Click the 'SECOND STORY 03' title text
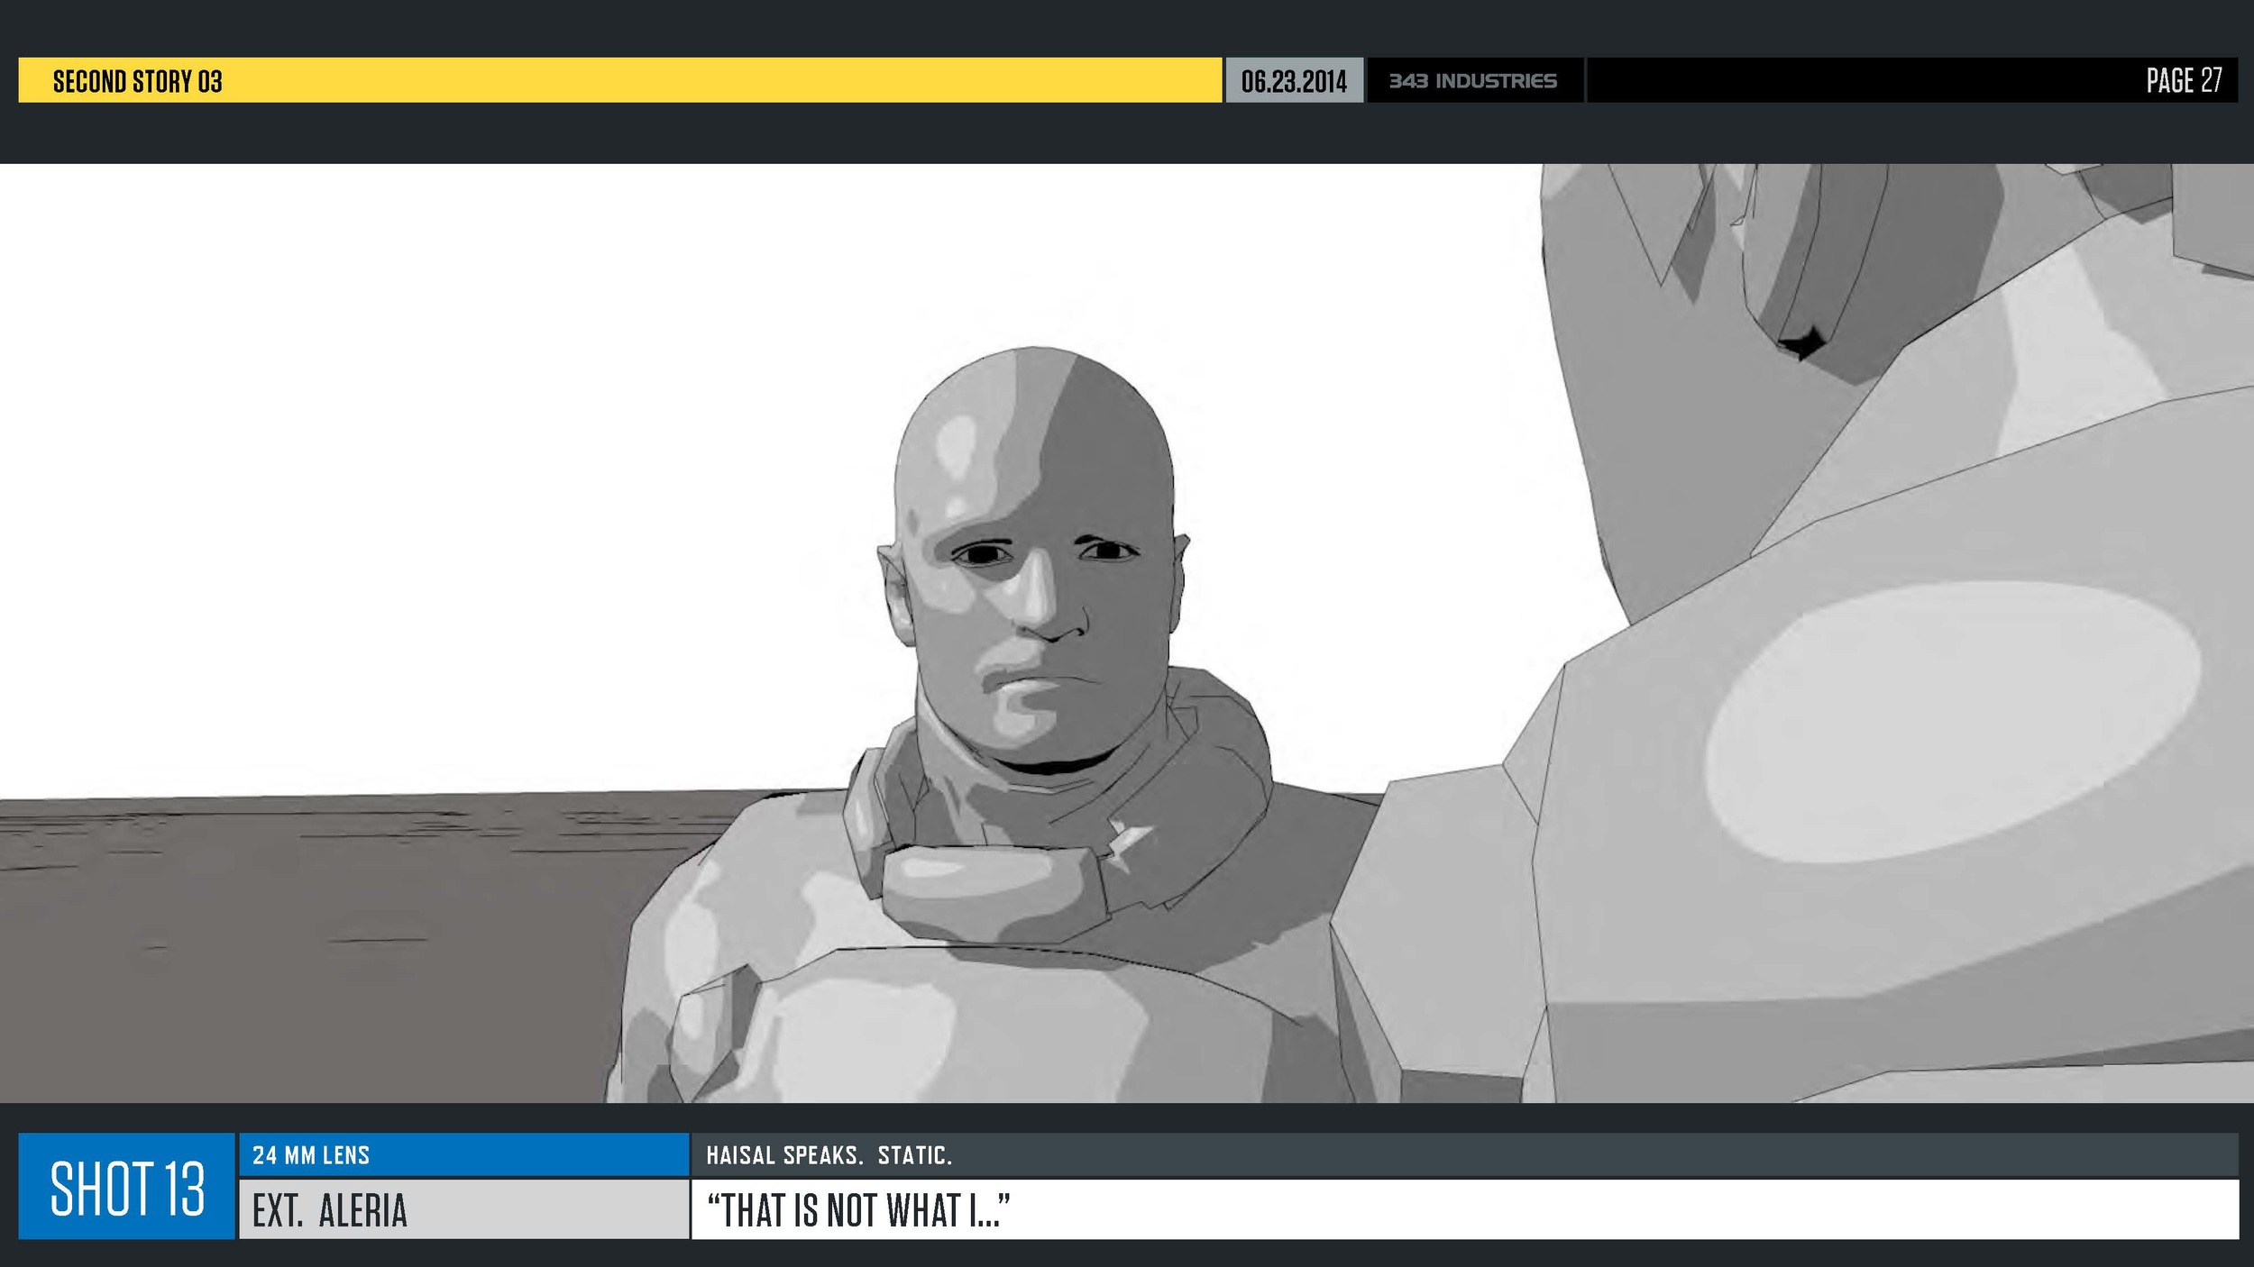Image resolution: width=2254 pixels, height=1267 pixels. coord(137,81)
